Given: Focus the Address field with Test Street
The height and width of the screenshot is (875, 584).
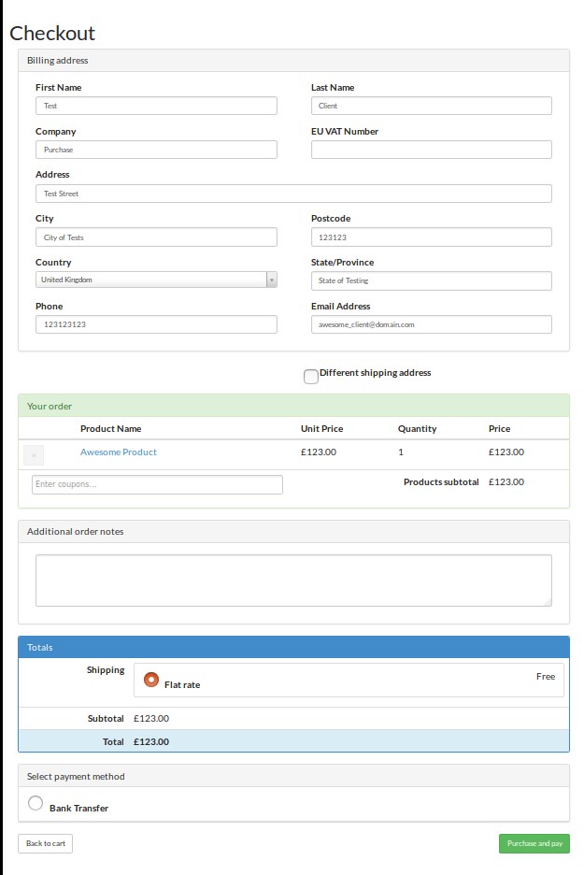Looking at the screenshot, I should pos(293,194).
